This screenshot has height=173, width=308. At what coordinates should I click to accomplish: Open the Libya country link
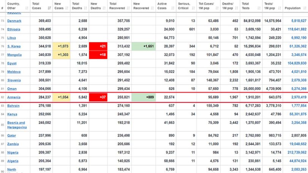click(x=11, y=38)
